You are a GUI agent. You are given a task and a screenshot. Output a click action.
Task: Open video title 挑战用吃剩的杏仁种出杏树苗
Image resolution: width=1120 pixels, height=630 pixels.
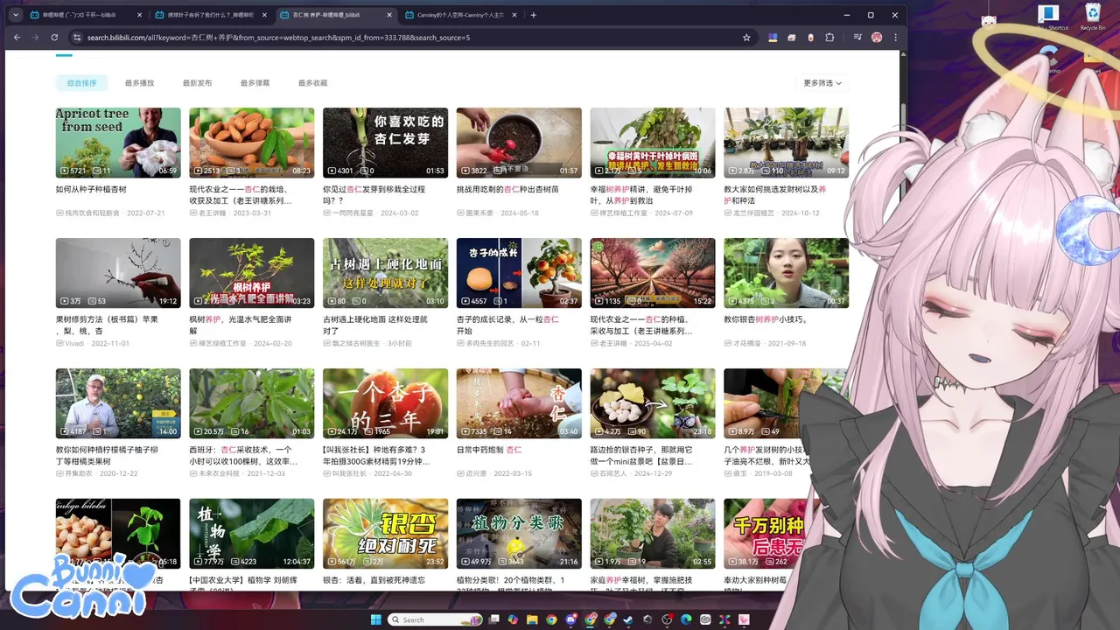pyautogui.click(x=507, y=189)
